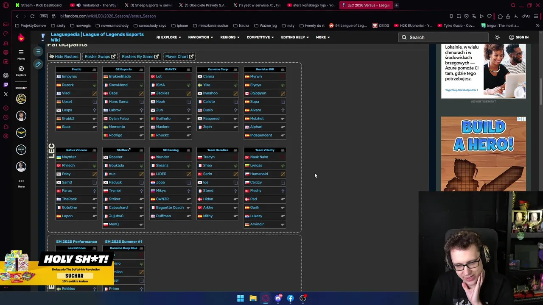Open the EM 2025 Summer #1 link
The width and height of the screenshot is (543, 305).
pos(123,241)
